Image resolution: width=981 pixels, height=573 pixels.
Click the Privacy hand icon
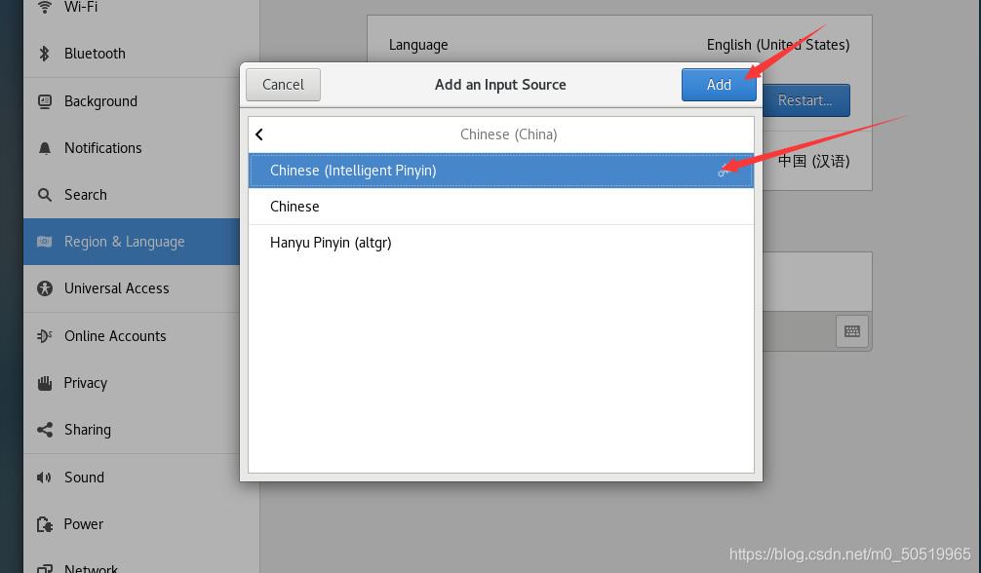(x=45, y=383)
